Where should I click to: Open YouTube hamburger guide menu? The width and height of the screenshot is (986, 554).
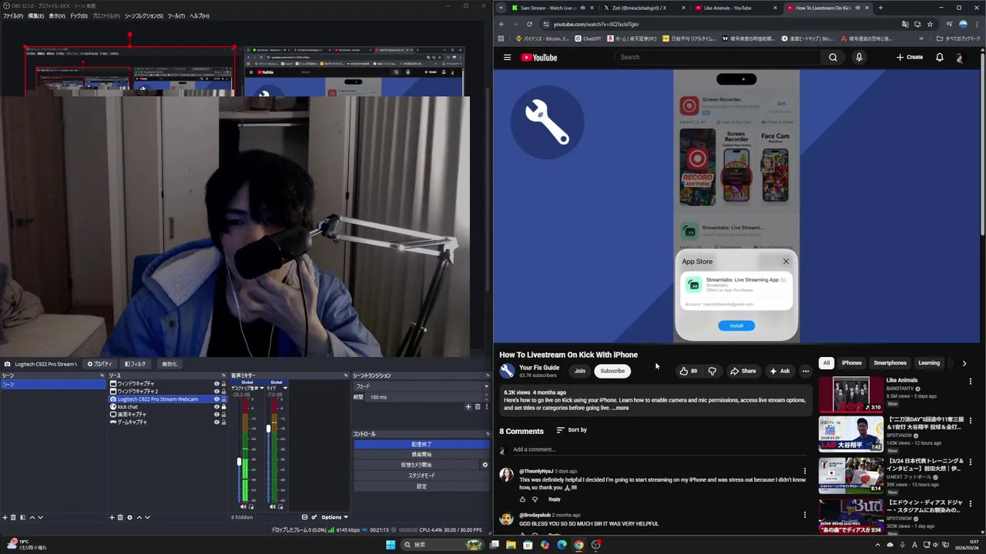pyautogui.click(x=507, y=57)
